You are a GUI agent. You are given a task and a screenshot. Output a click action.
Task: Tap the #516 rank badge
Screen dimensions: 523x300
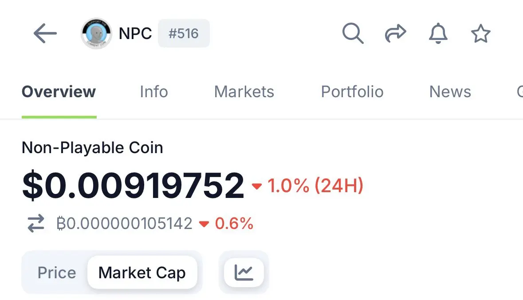pyautogui.click(x=184, y=33)
